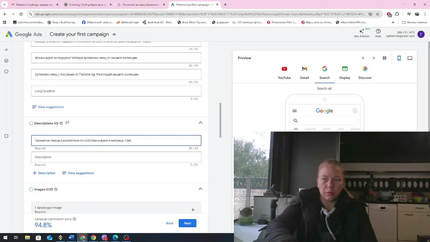
Task: Open Microsoft Edge from the taskbar
Action: point(115,238)
